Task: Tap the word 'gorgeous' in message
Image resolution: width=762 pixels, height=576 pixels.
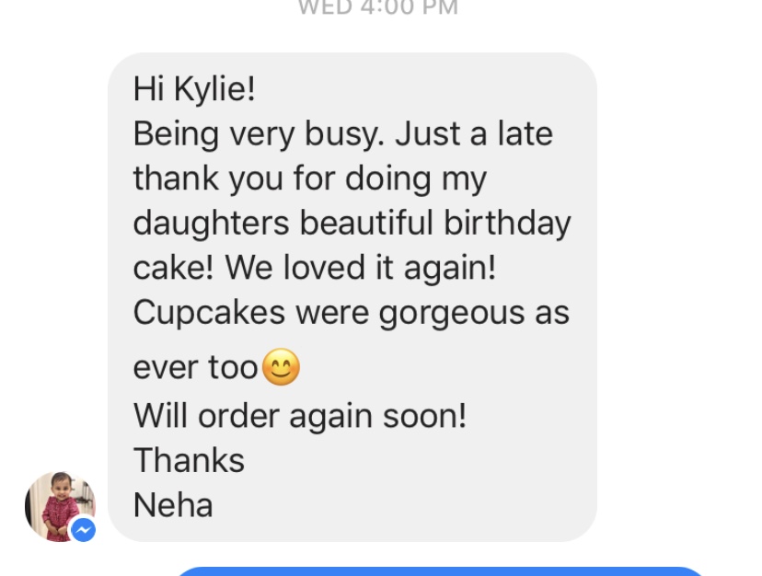Action: [452, 314]
